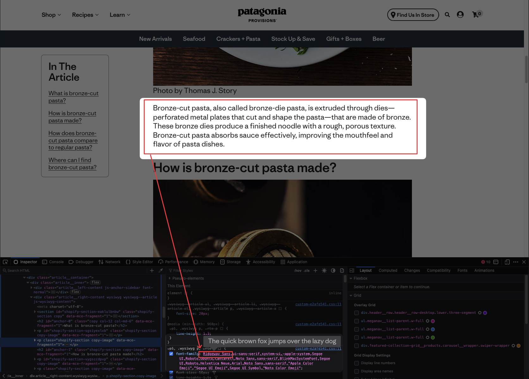The image size is (529, 379).
Task: Toggle dark color scheme simulation icon
Action: click(333, 270)
